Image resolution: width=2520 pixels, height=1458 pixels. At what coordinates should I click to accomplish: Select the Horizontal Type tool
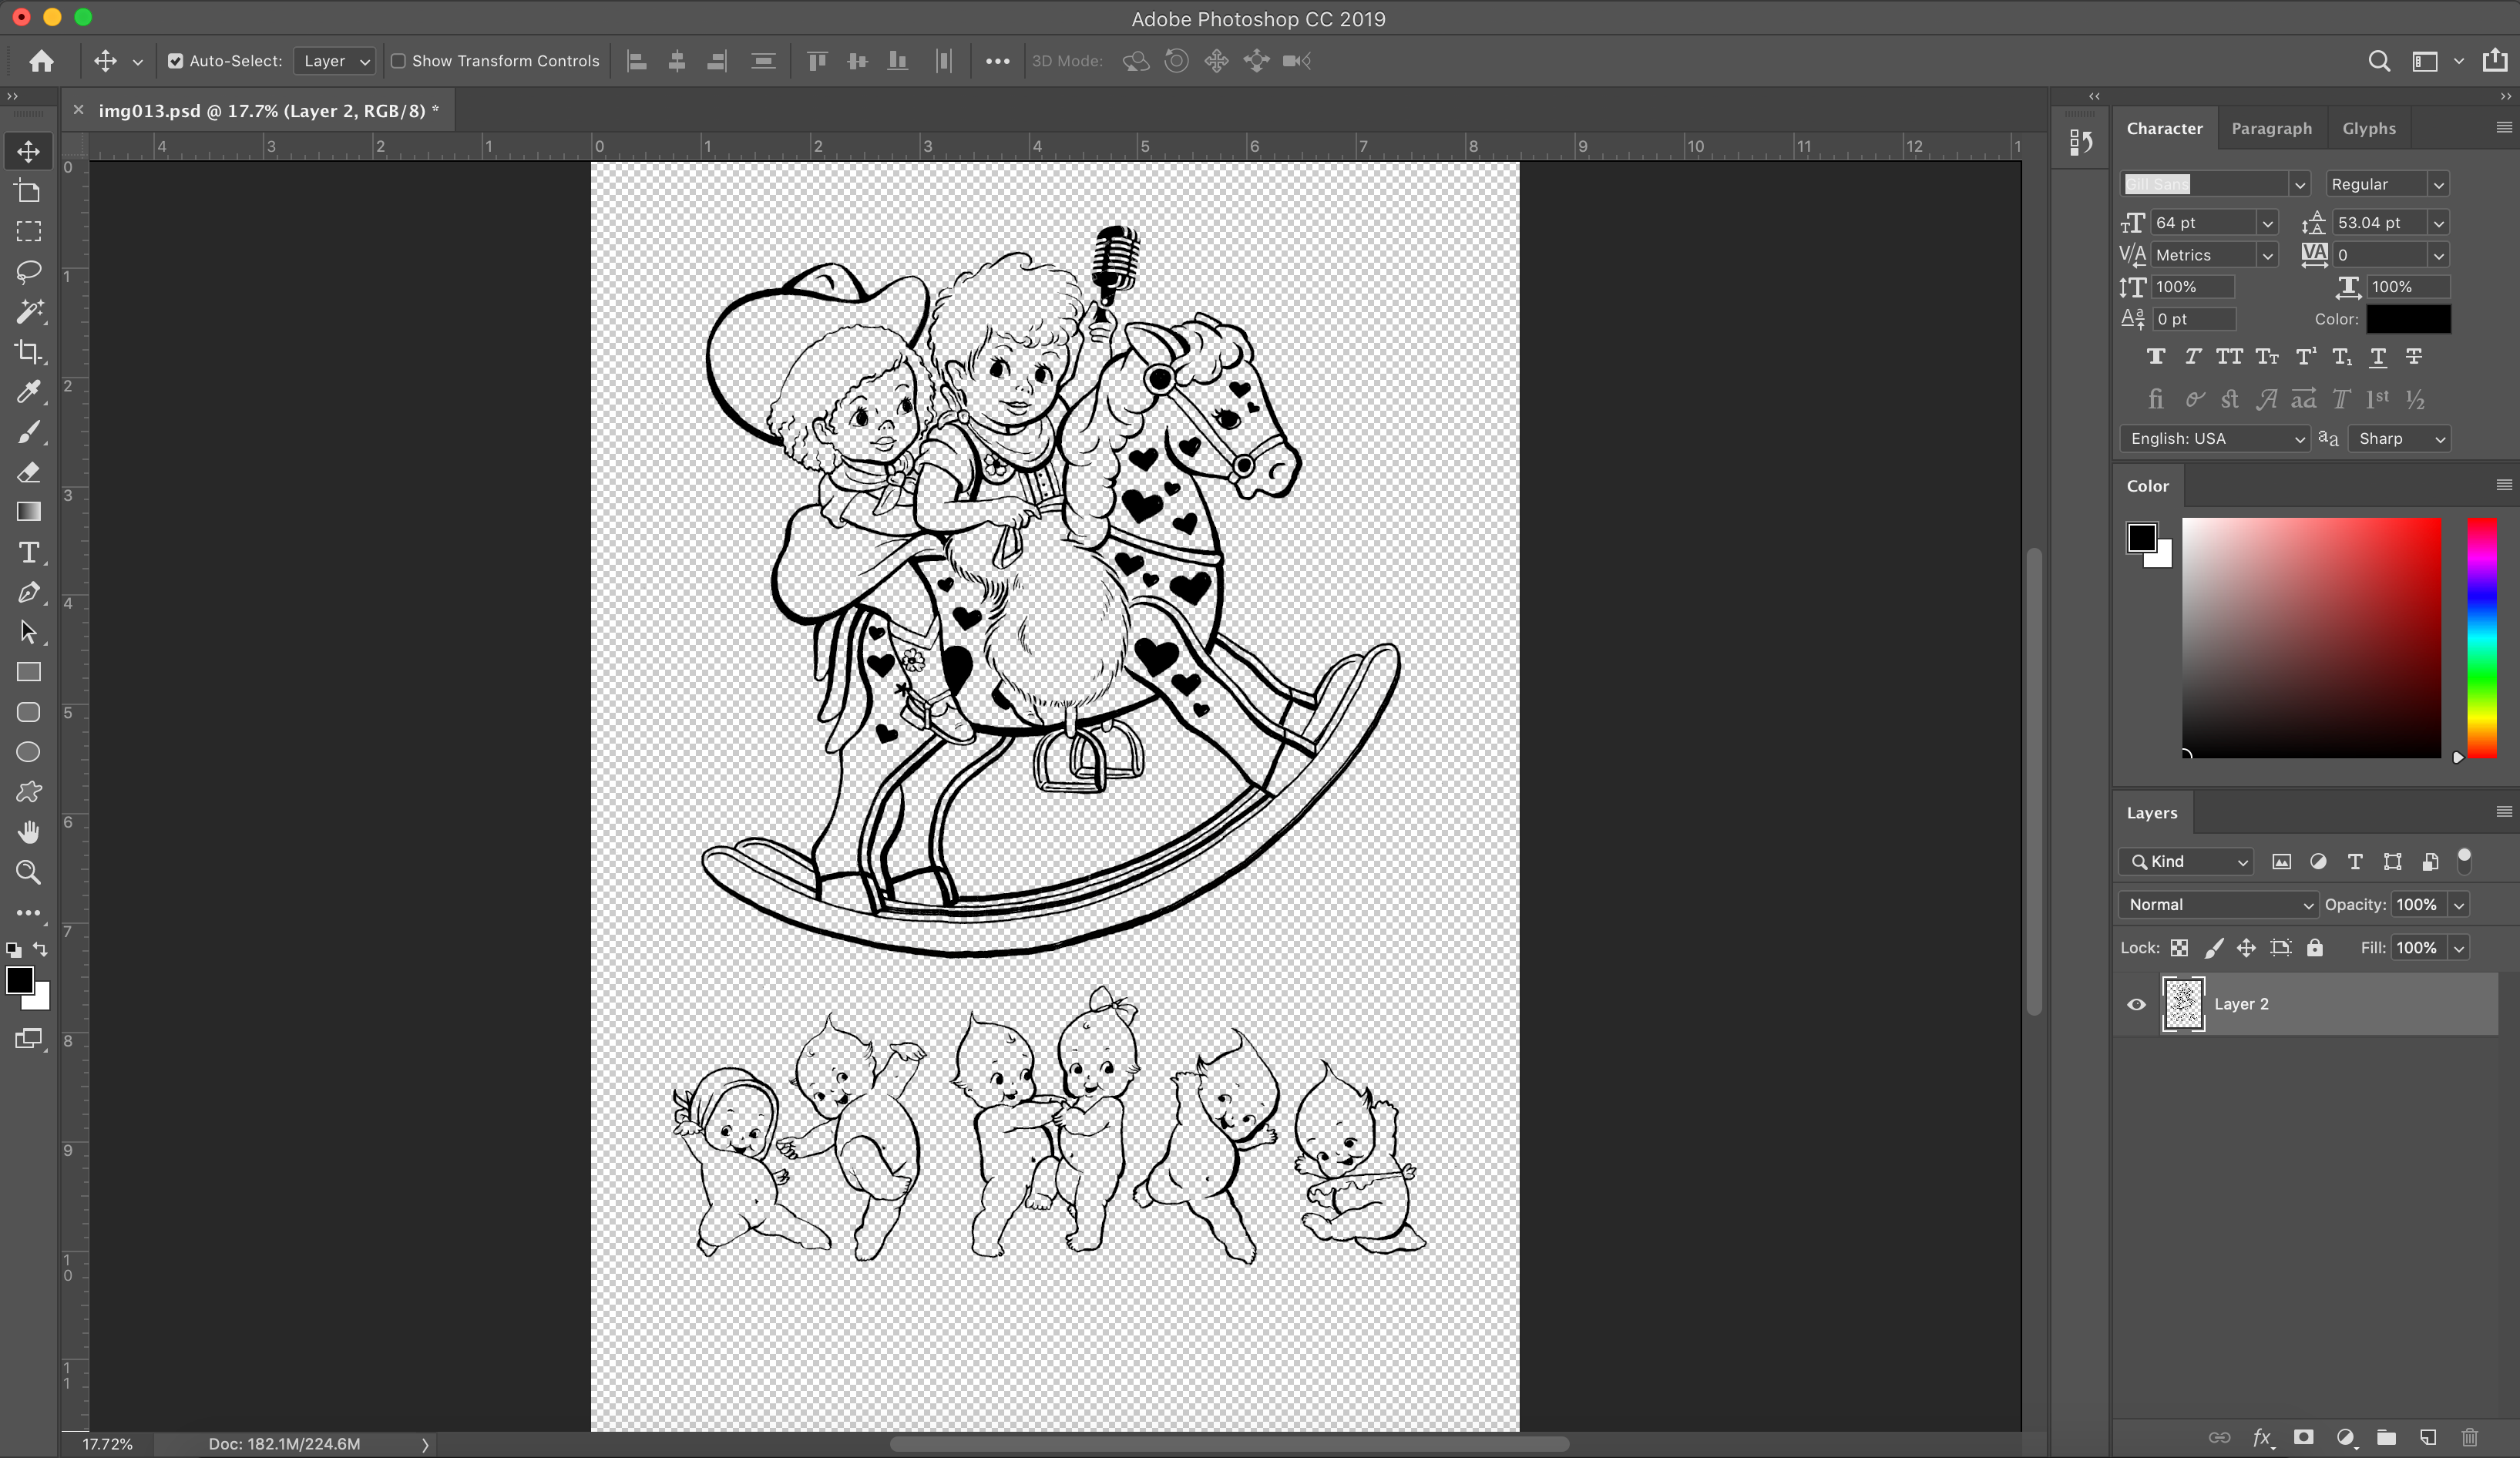click(x=28, y=552)
